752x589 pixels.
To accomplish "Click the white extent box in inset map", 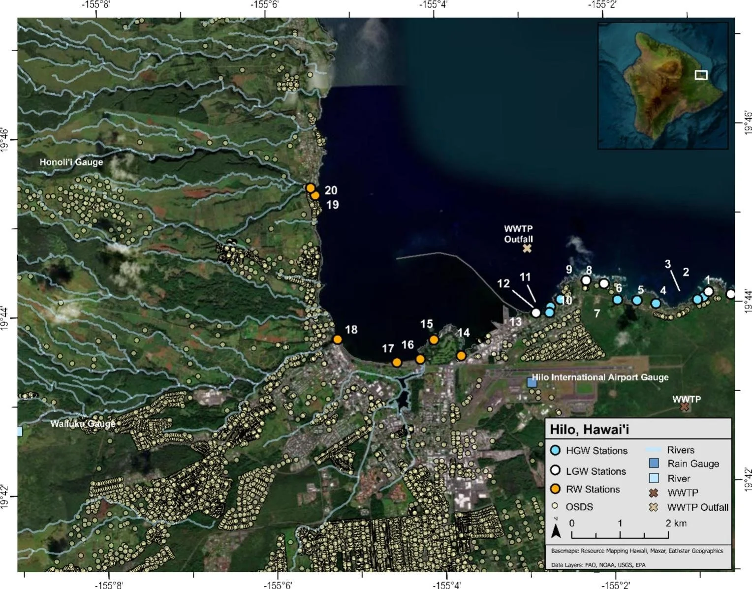I will pyautogui.click(x=701, y=75).
